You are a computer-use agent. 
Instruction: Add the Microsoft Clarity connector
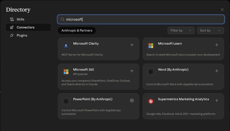click(132, 45)
